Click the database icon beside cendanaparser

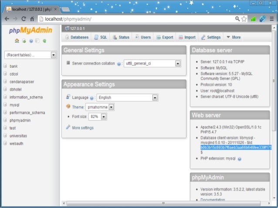[x=5, y=82]
